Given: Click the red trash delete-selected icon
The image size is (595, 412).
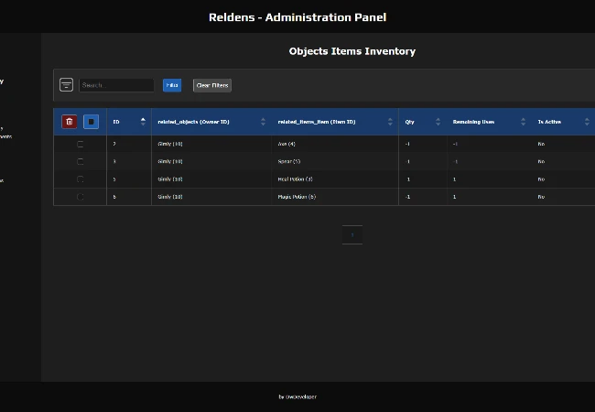Looking at the screenshot, I should (69, 122).
